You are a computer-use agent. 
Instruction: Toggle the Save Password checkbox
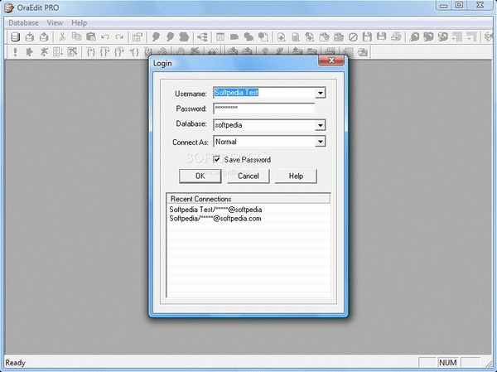218,159
